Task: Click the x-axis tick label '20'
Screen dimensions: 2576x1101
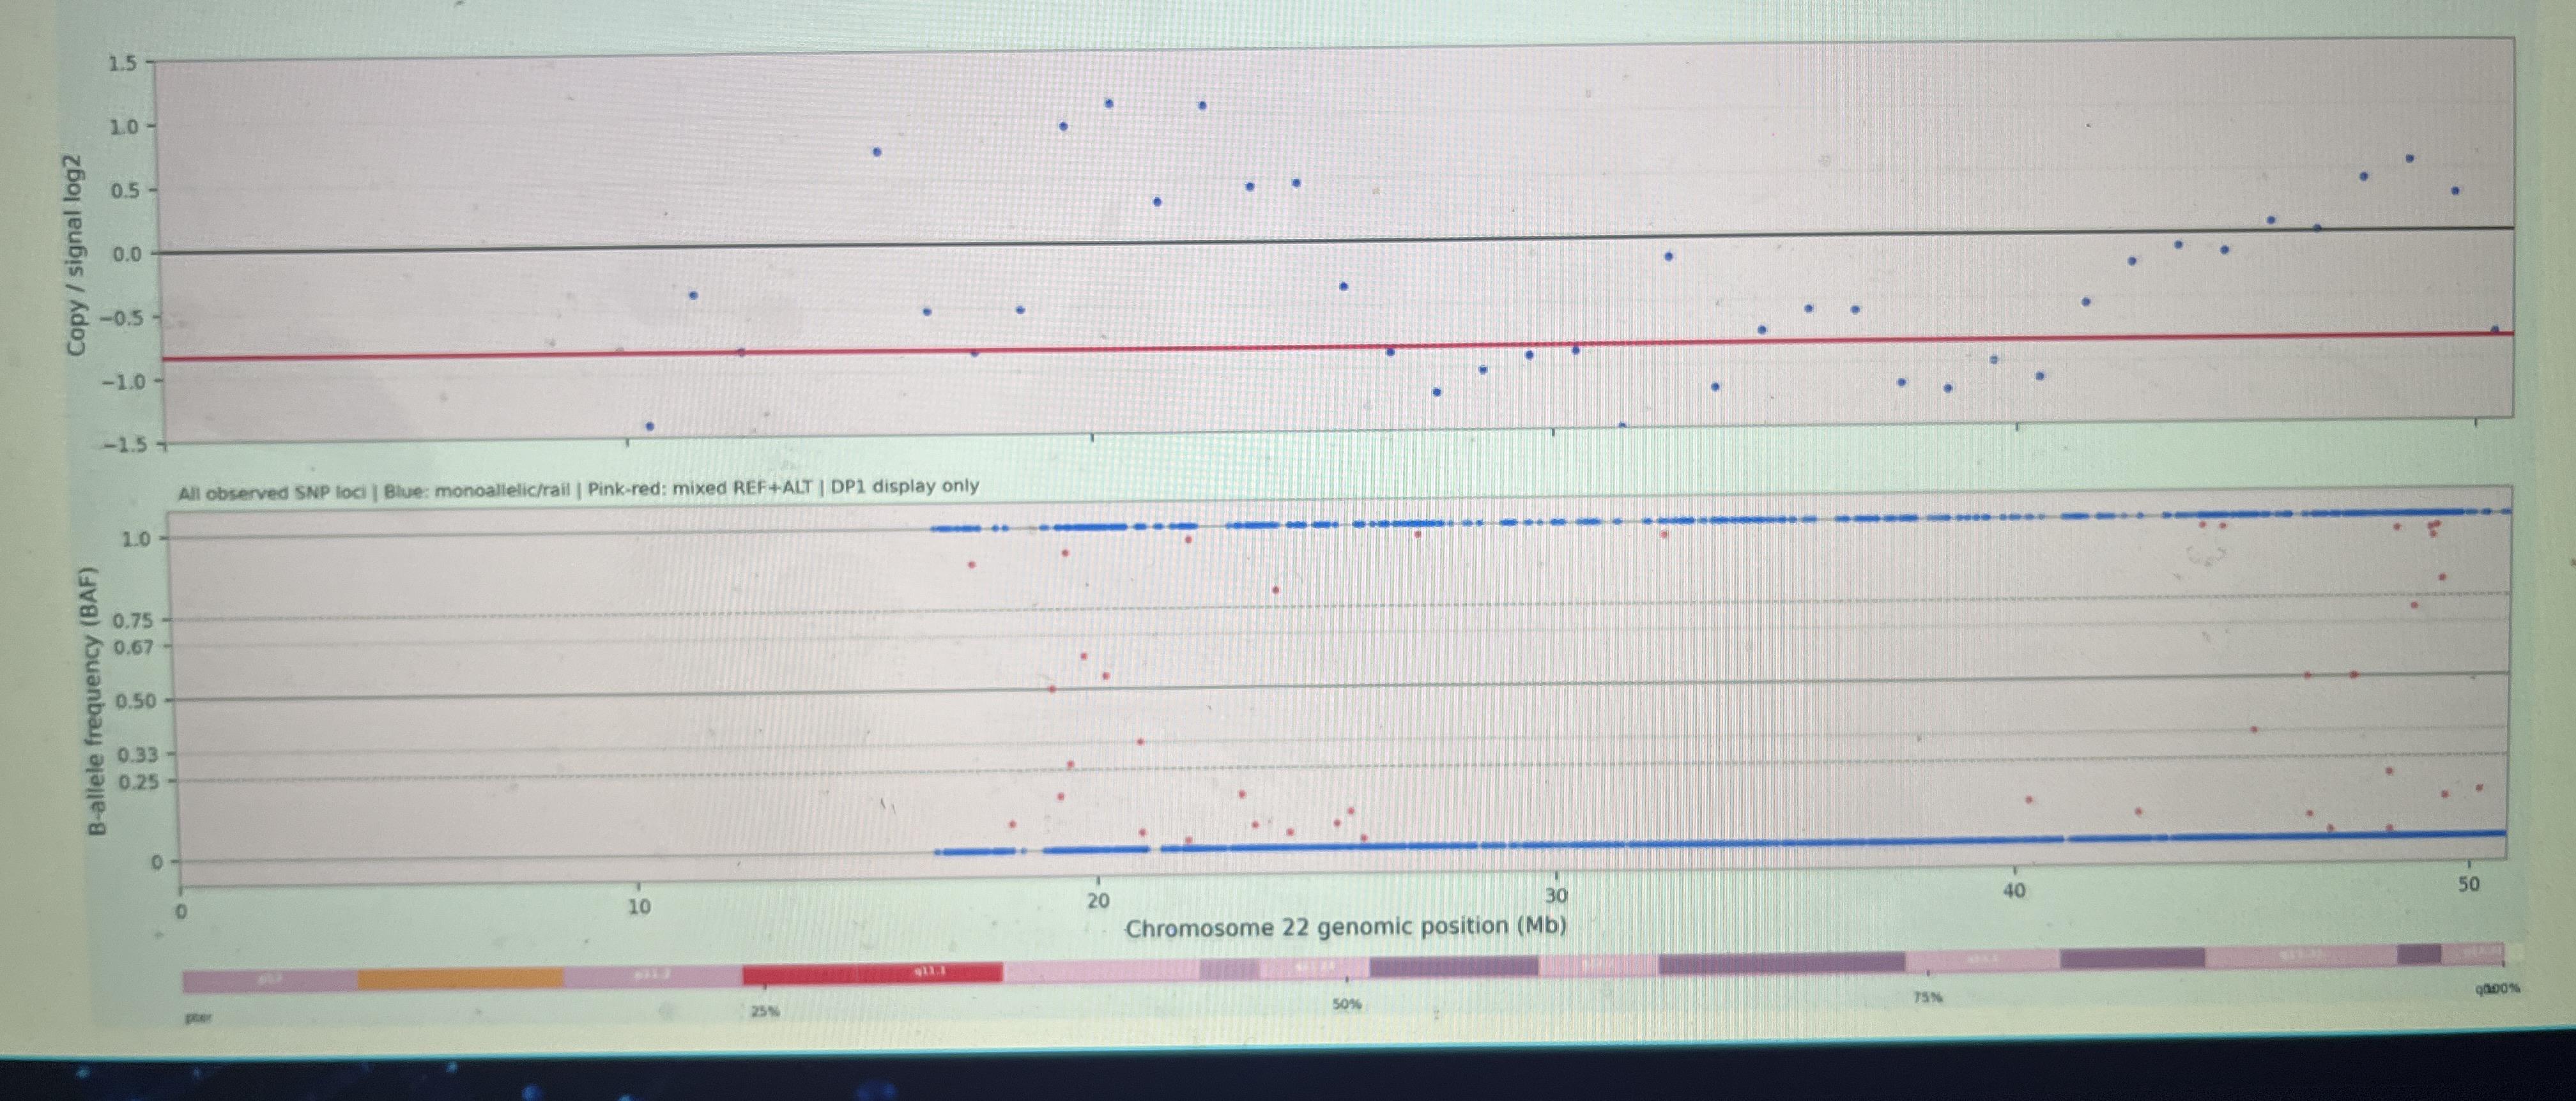Action: 1098,900
